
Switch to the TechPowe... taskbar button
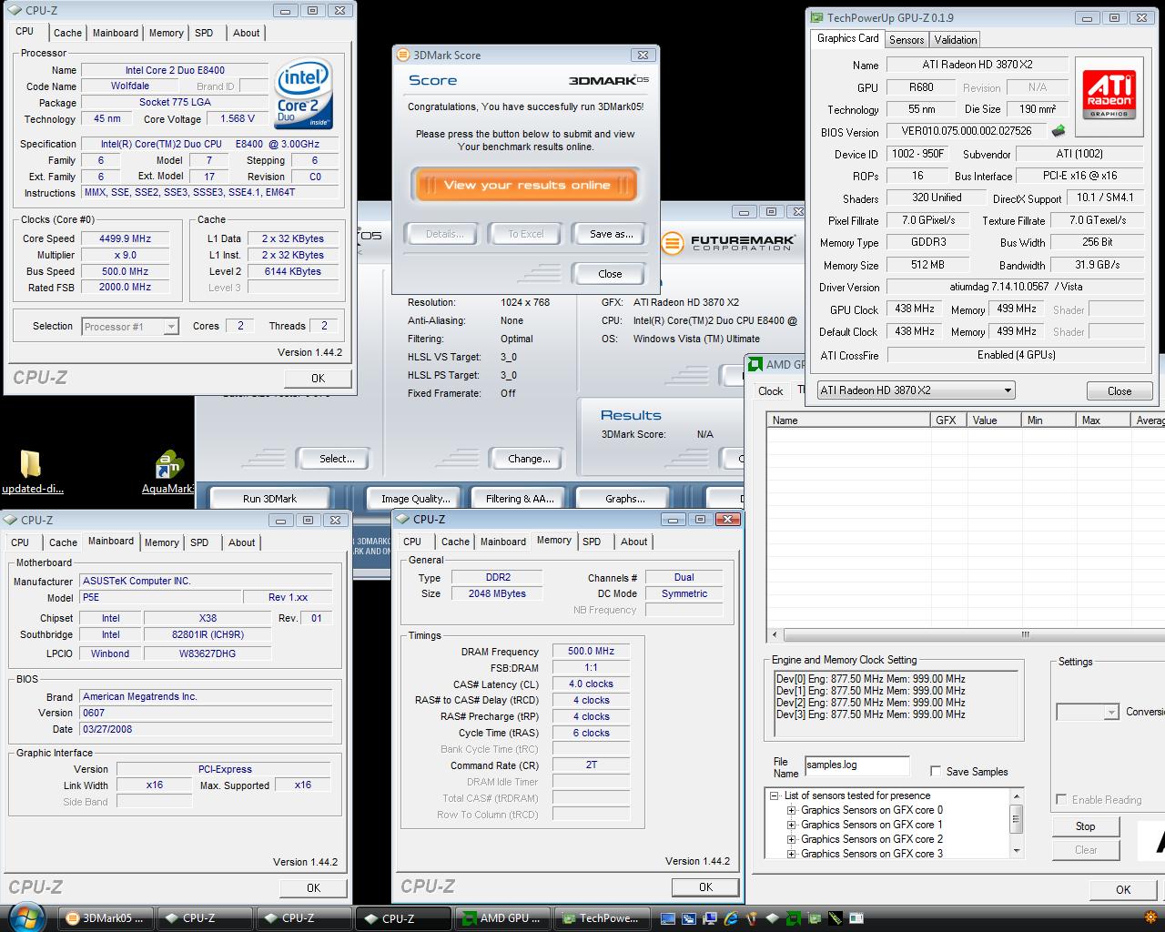[603, 918]
